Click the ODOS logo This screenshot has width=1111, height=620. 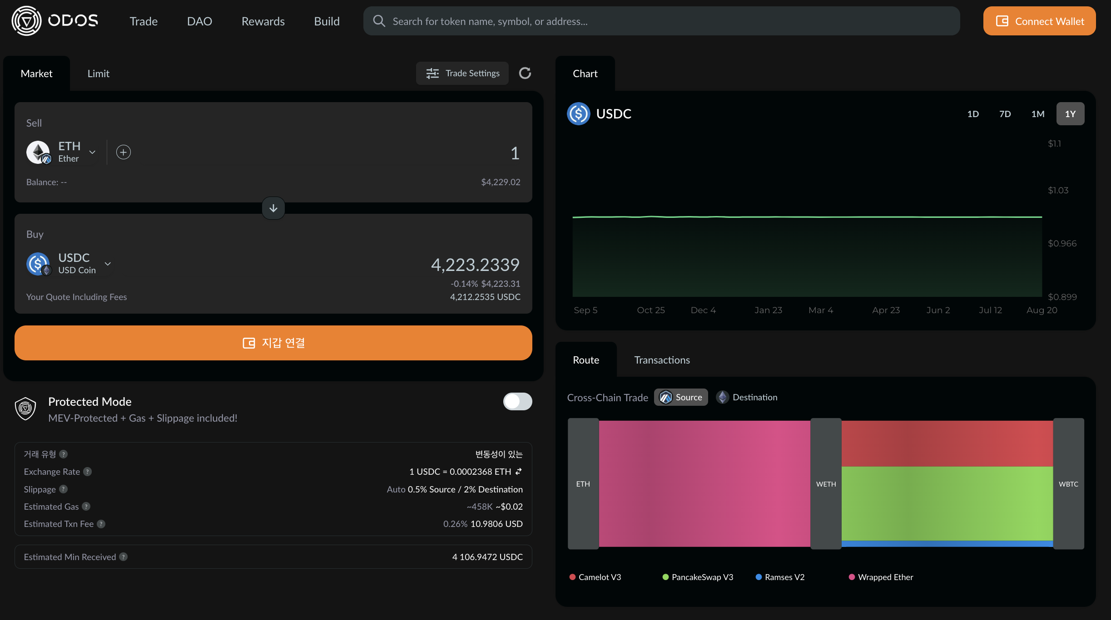tap(55, 21)
